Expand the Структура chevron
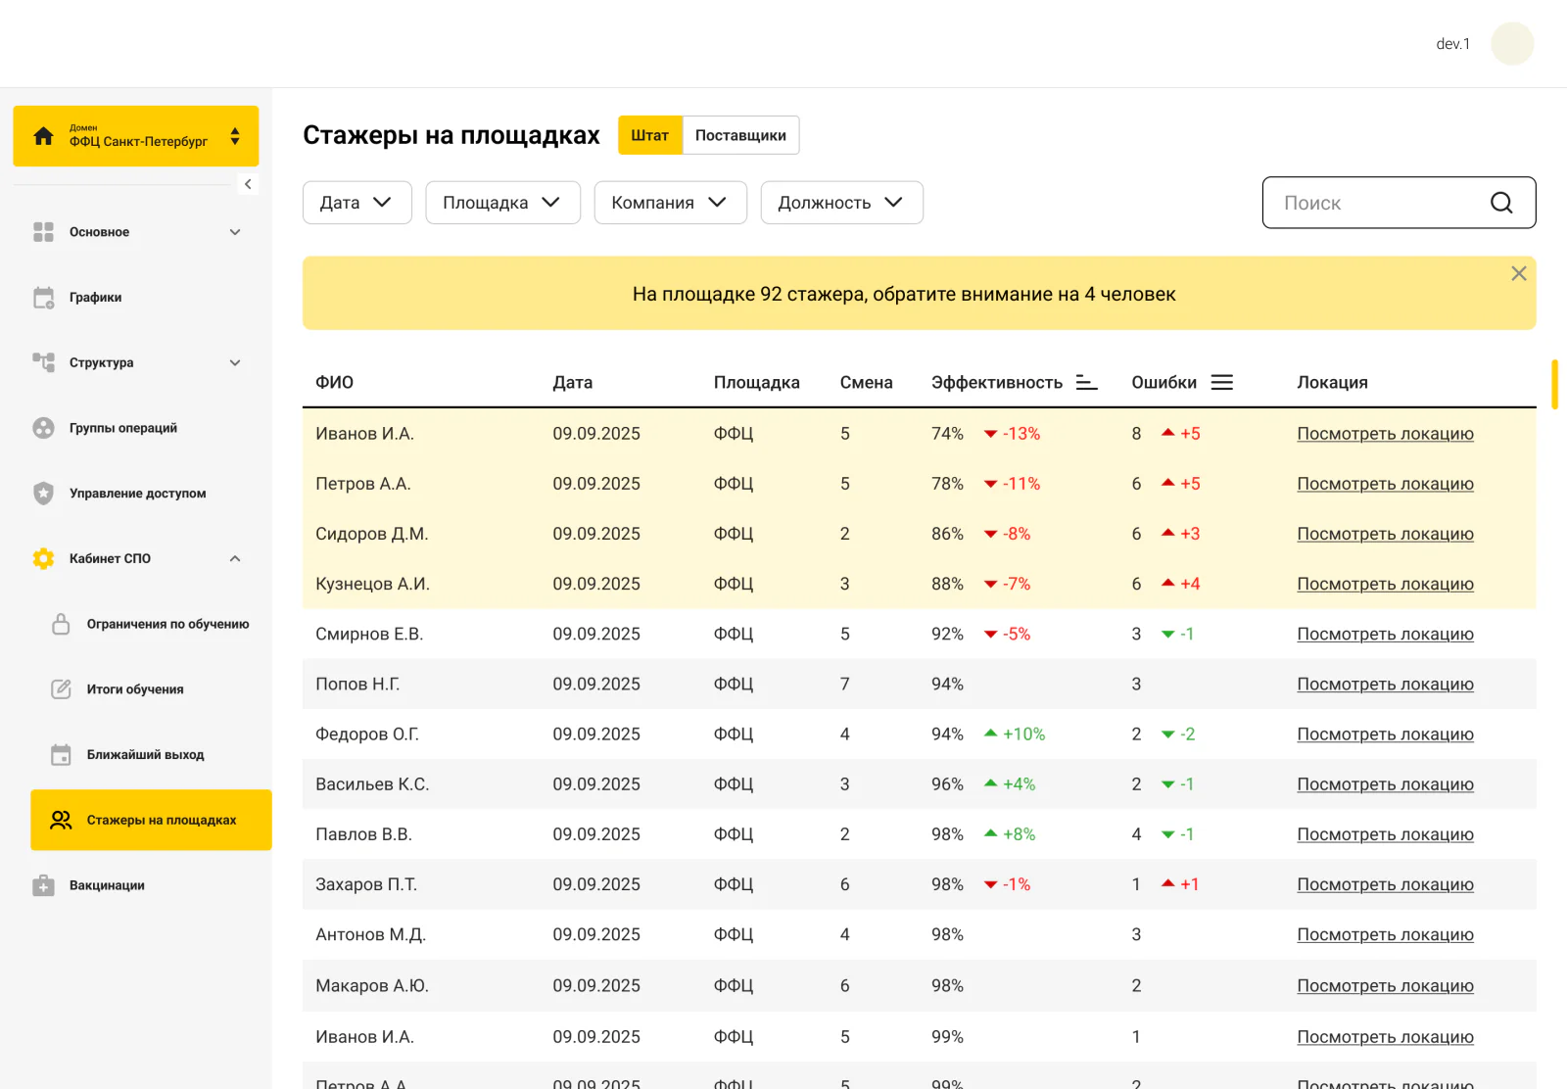The width and height of the screenshot is (1567, 1089). pos(235,362)
